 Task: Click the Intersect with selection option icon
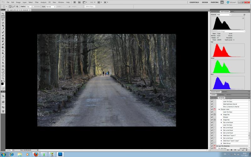tap(17, 7)
